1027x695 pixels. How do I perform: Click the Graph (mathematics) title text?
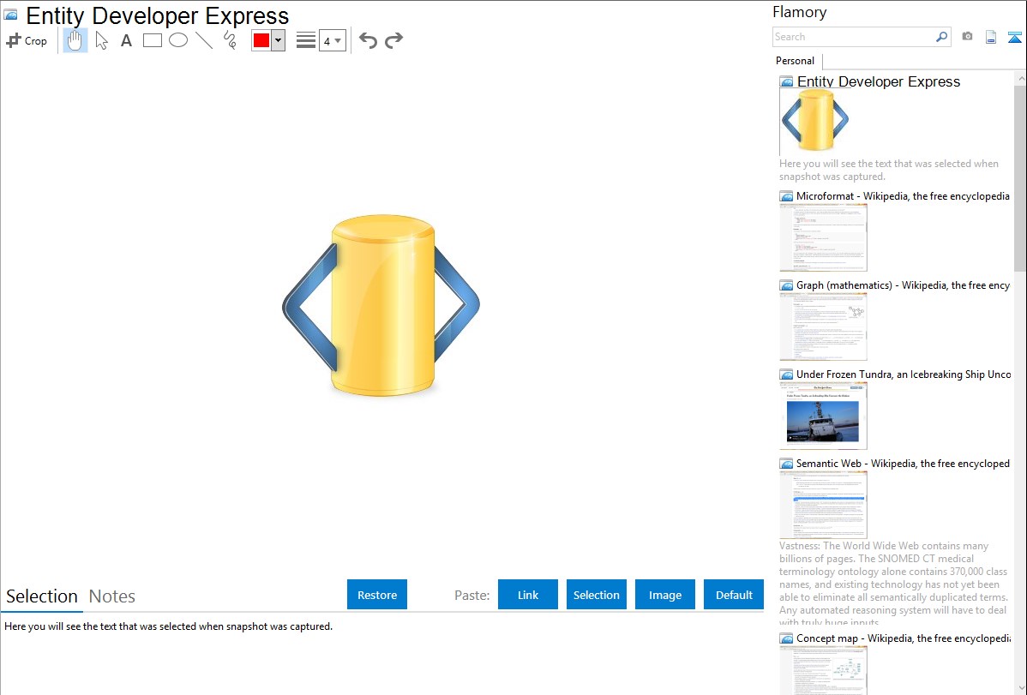click(x=903, y=285)
